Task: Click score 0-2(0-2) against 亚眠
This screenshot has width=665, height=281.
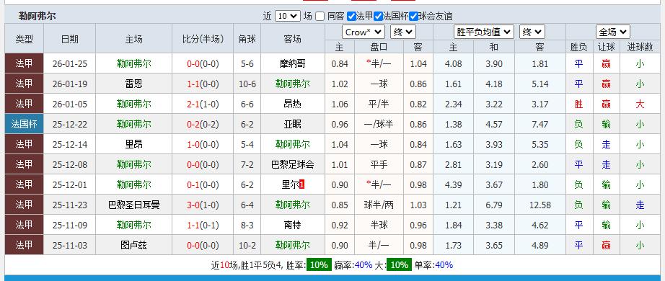Action: [203, 124]
